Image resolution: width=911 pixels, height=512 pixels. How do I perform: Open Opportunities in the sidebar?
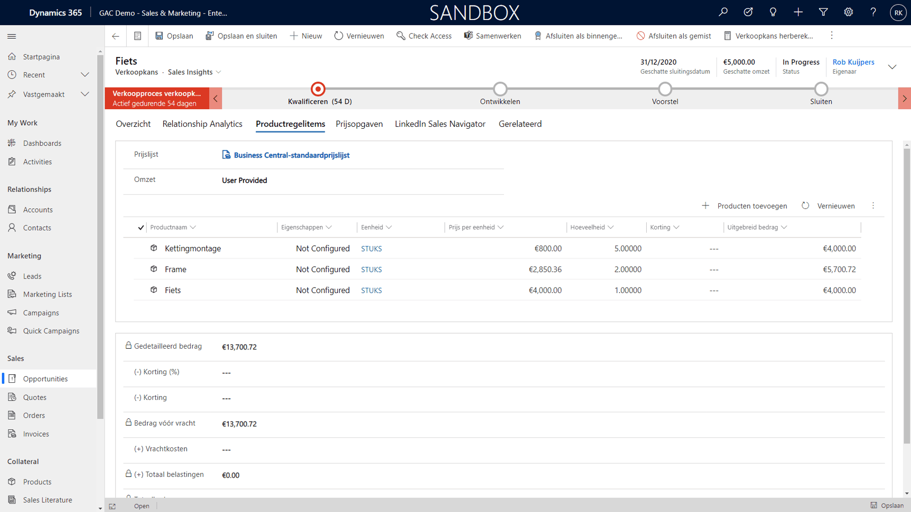click(x=49, y=379)
